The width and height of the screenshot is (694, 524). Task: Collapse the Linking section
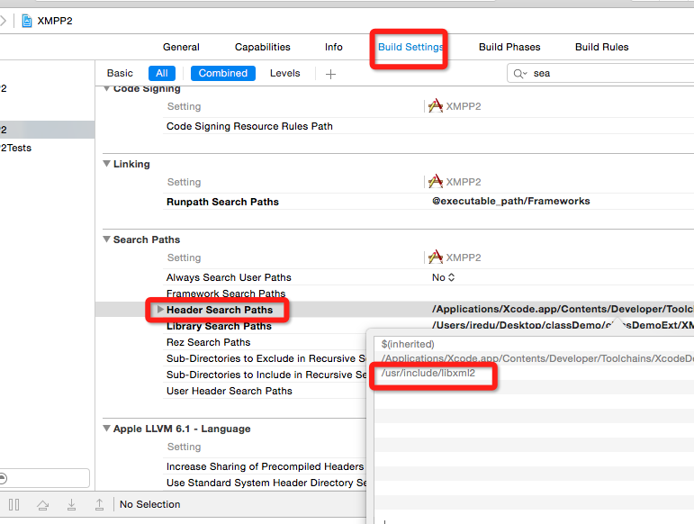[107, 164]
